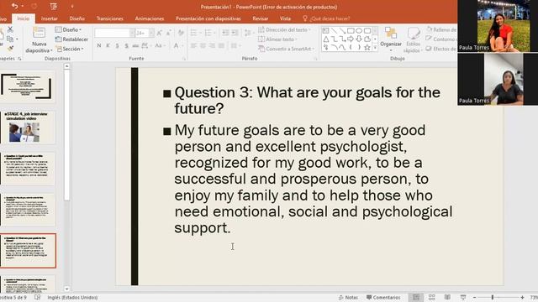
Task: Open the font size dropdown
Action: tap(151, 33)
